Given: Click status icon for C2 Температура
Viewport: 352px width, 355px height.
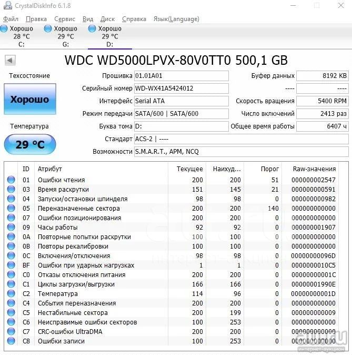Looking at the screenshot, I should coord(11,293).
